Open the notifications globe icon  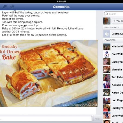coord(12,7)
